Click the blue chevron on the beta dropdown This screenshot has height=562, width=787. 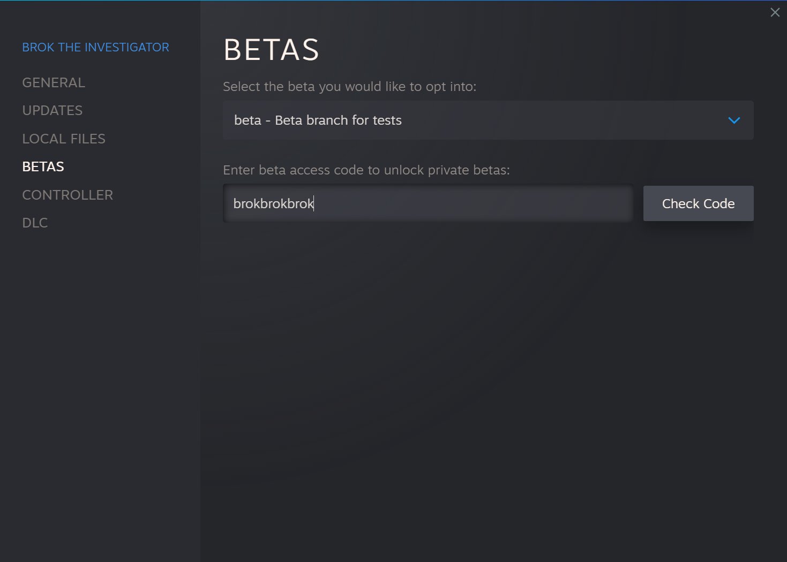734,120
